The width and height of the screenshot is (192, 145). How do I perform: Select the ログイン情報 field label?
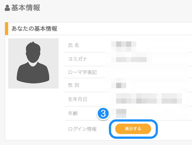click(x=82, y=129)
